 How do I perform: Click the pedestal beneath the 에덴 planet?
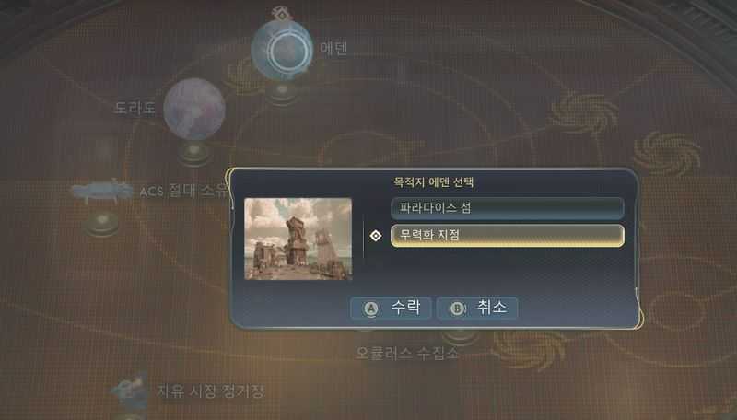click(282, 93)
